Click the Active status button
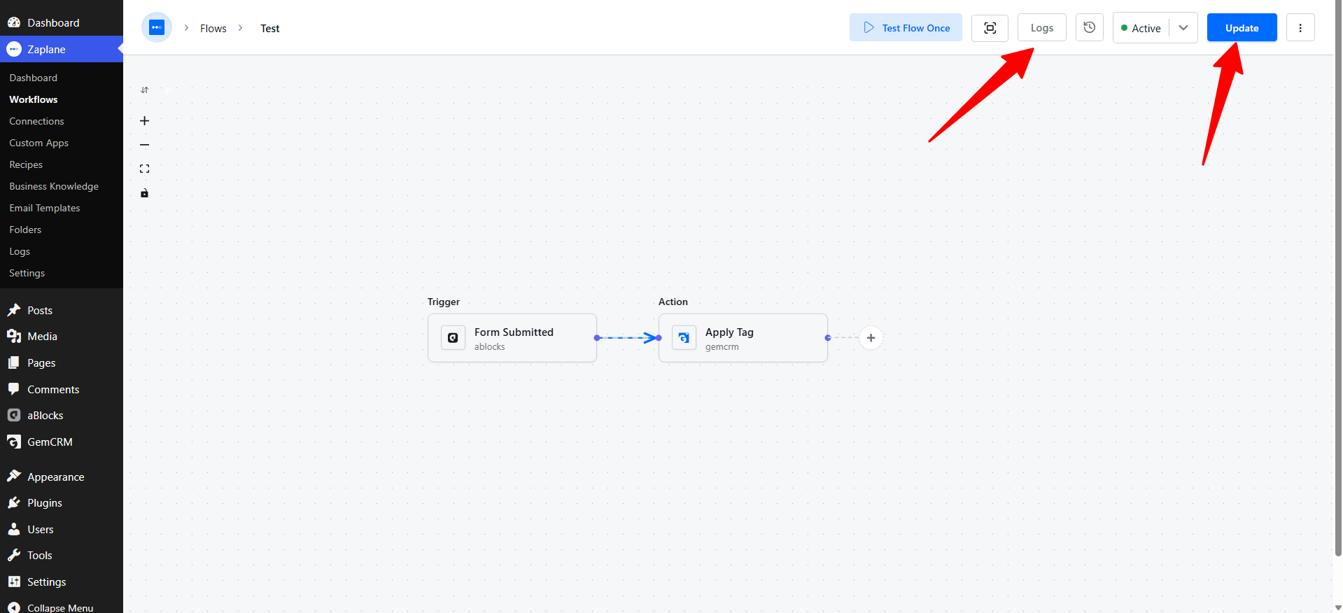The height and width of the screenshot is (613, 1343). [1141, 28]
